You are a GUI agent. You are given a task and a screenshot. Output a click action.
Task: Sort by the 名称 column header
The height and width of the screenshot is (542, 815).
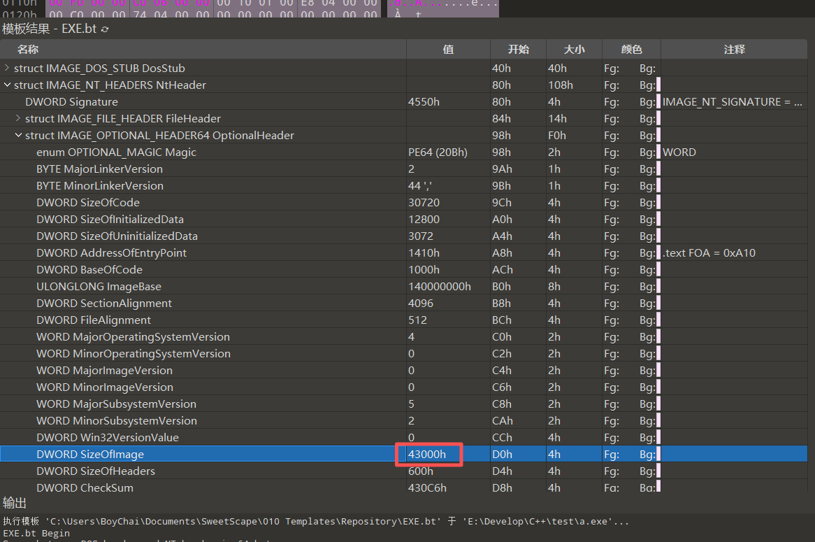28,50
